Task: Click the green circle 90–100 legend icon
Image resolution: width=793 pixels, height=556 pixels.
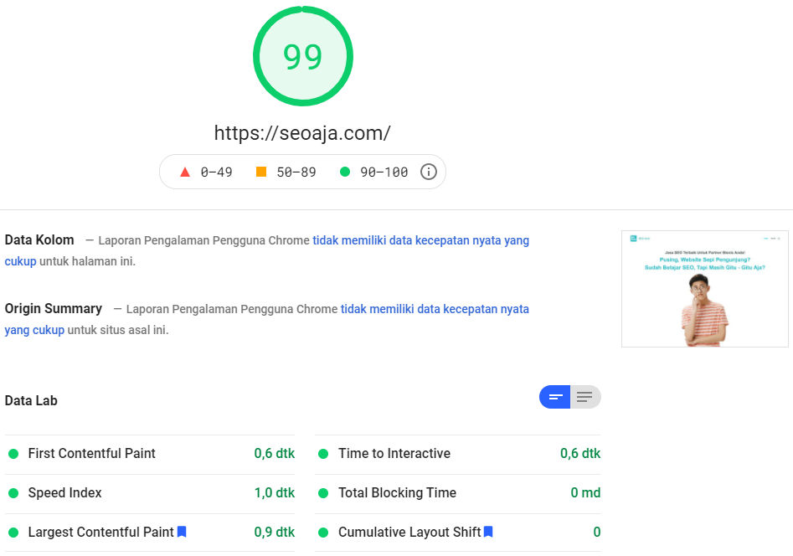Action: pyautogui.click(x=345, y=172)
